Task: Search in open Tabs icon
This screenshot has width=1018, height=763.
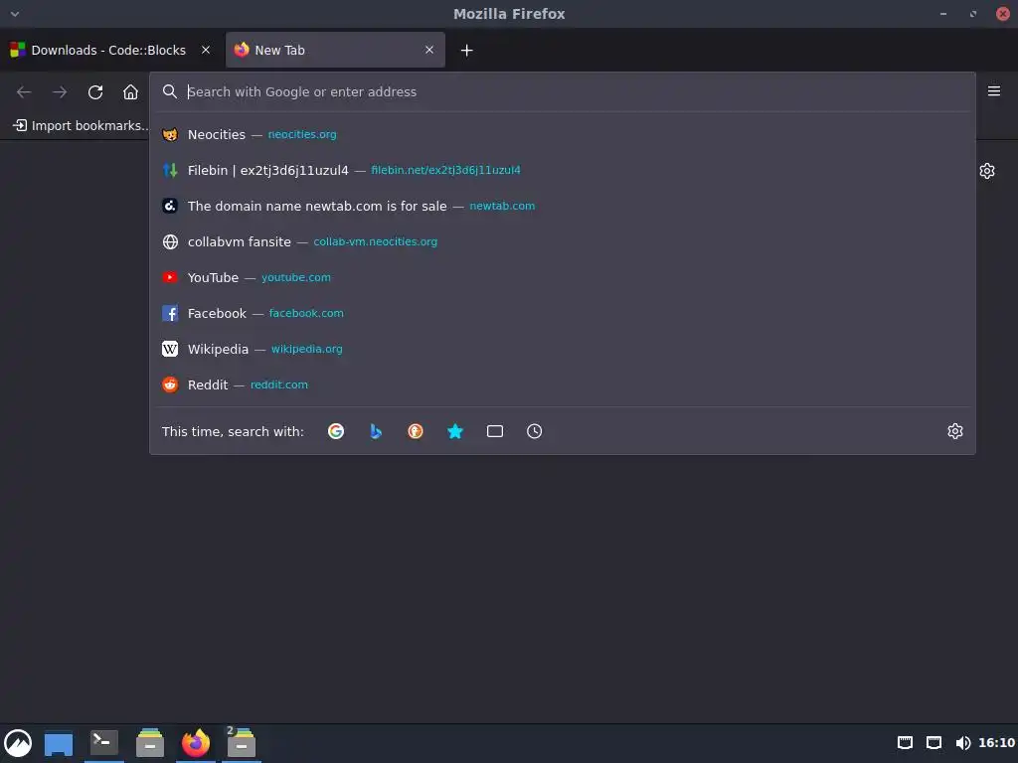Action: 495,431
